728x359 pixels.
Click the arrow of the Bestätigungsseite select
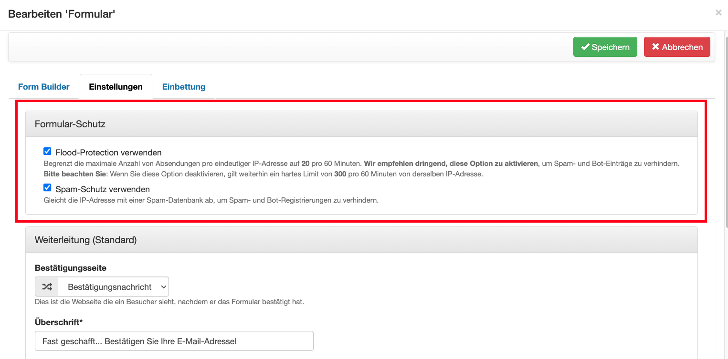[163, 287]
